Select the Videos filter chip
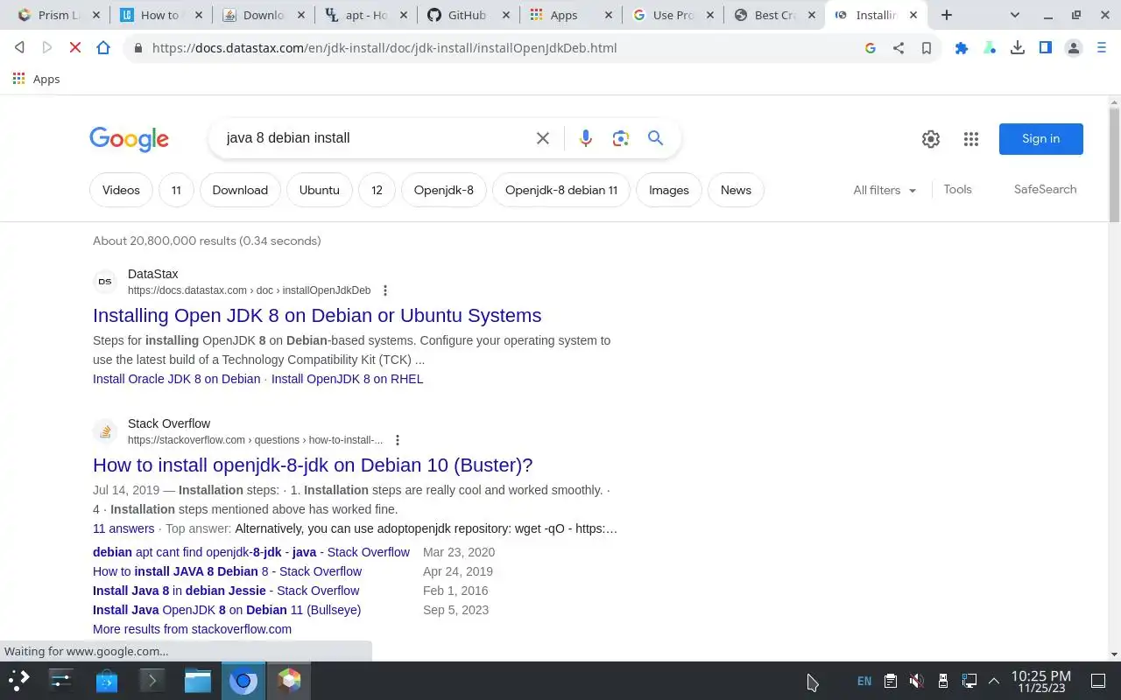The image size is (1121, 700). click(x=121, y=190)
